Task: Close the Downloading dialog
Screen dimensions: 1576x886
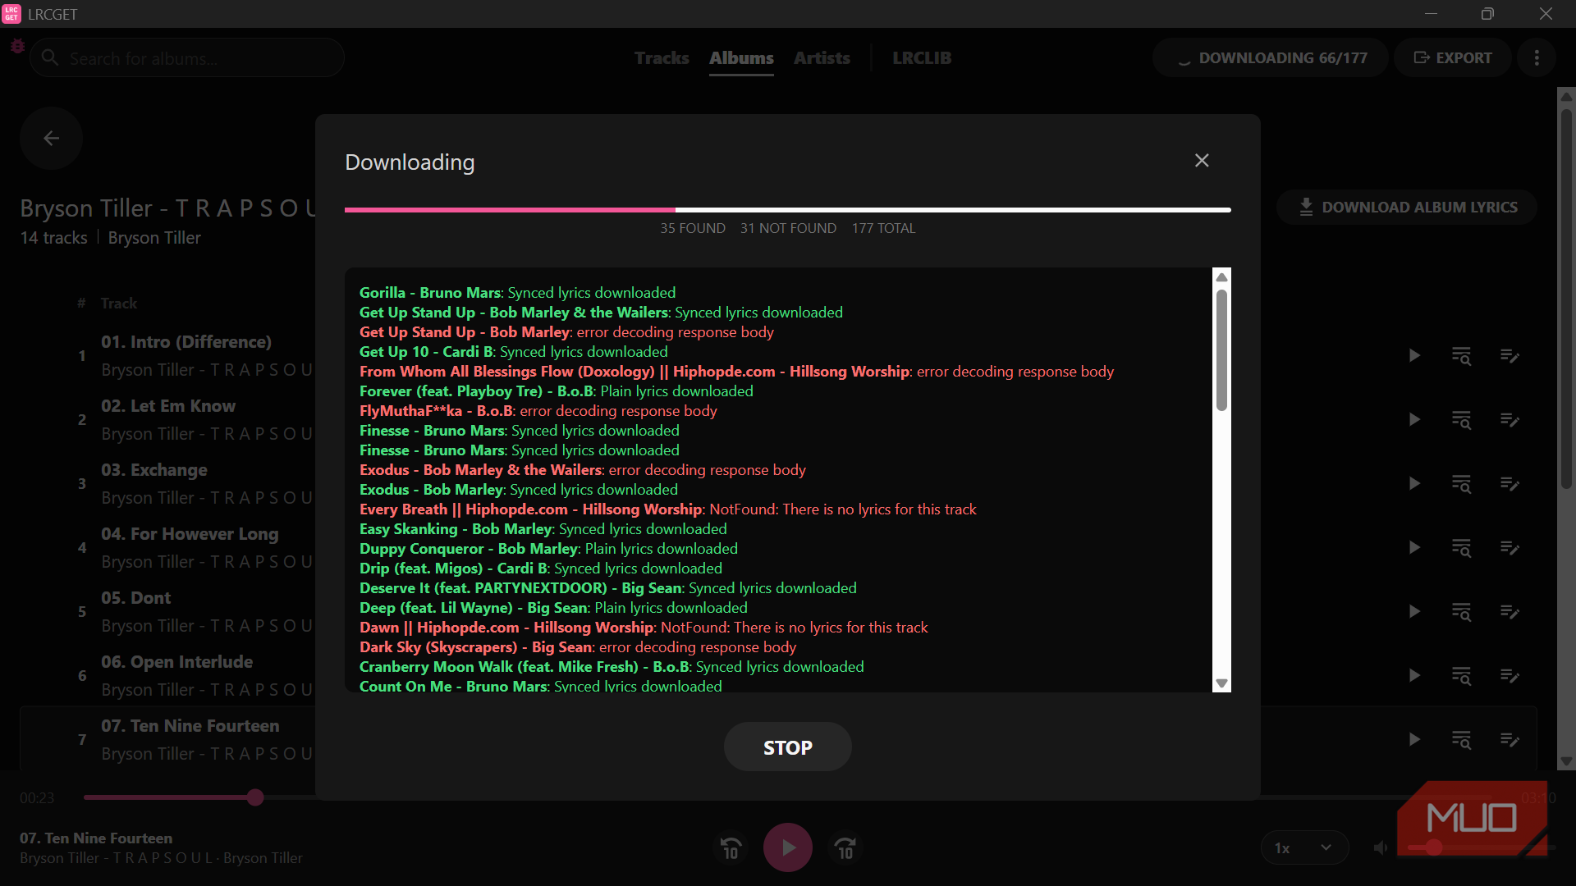Action: [x=1202, y=161]
